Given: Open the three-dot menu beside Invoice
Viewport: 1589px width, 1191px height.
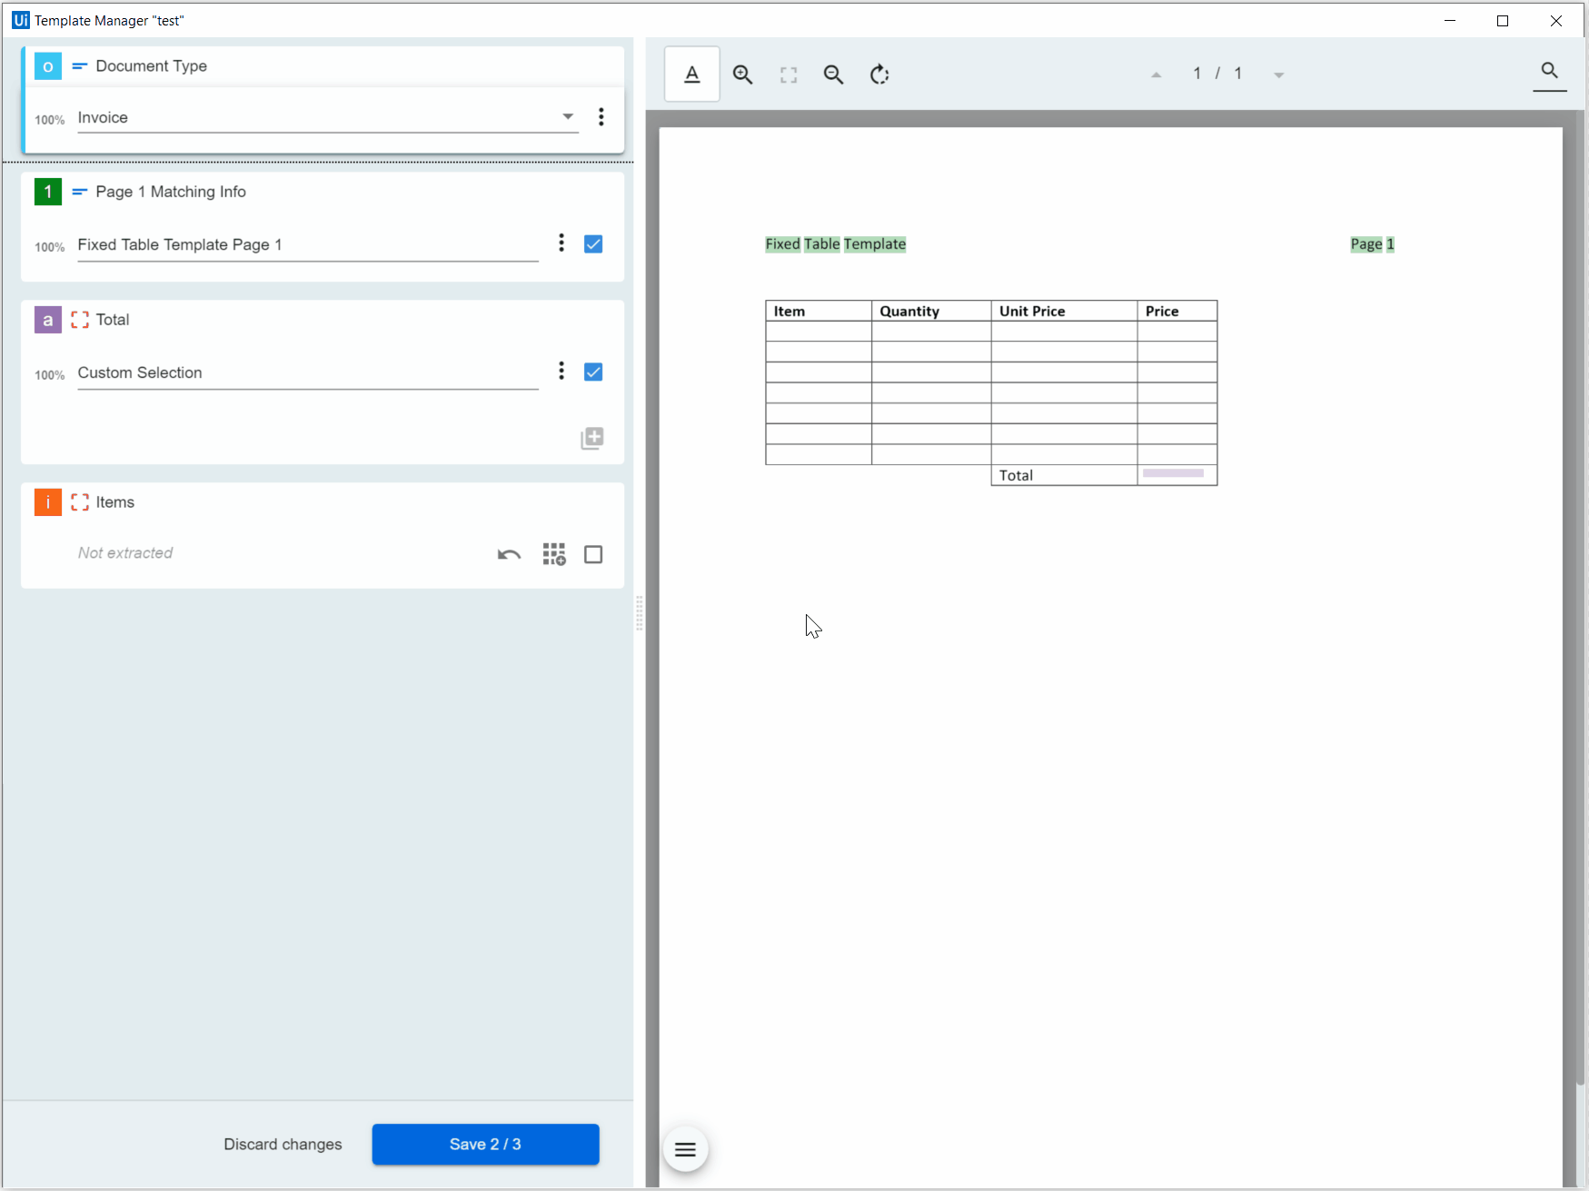Looking at the screenshot, I should (601, 116).
